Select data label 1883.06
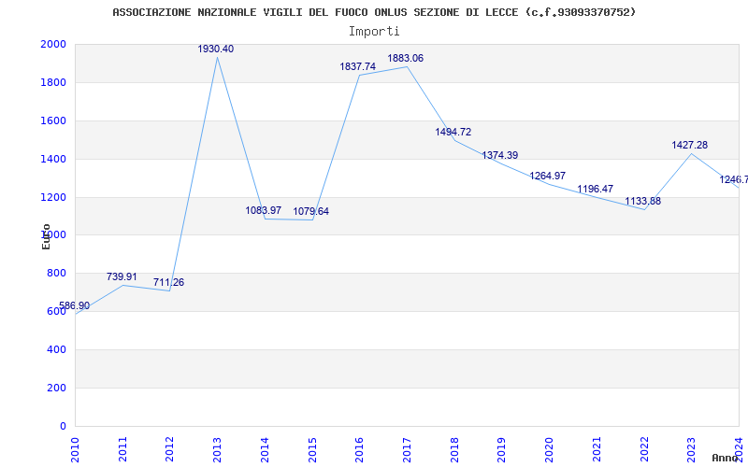The image size is (748, 467). point(406,59)
